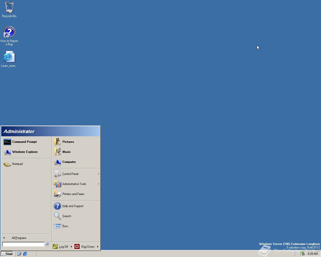Launch Internet Explorer from the quick launch bar
The height and width of the screenshot is (257, 321).
click(x=25, y=254)
